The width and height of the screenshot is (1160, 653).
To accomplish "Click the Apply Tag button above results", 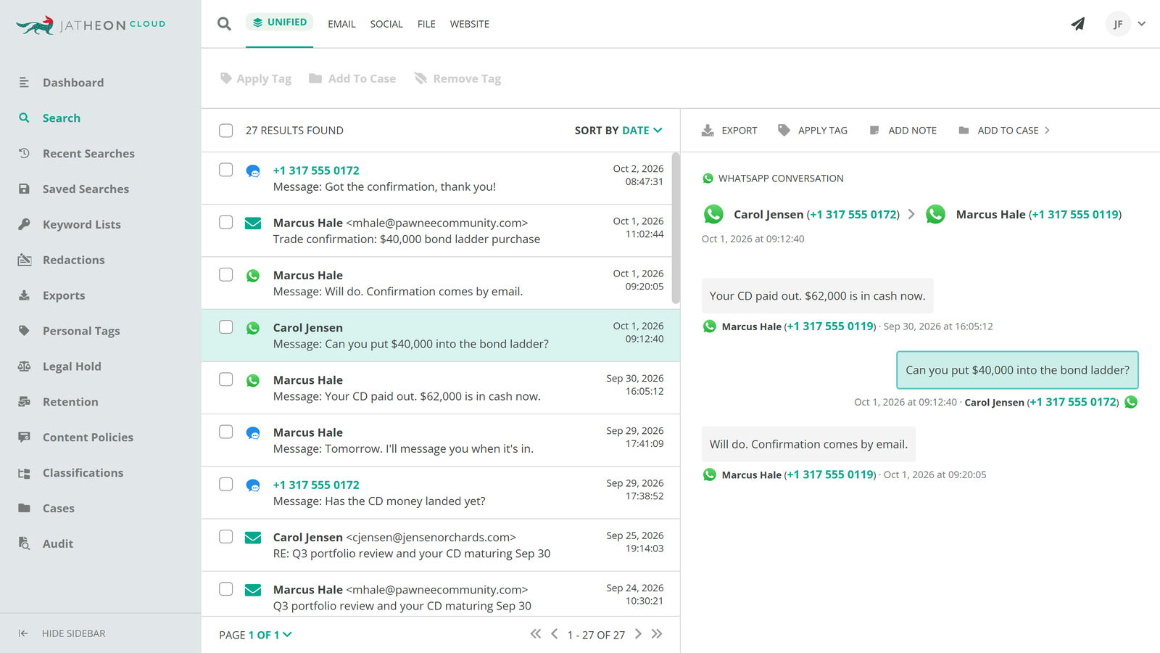I will pyautogui.click(x=256, y=78).
